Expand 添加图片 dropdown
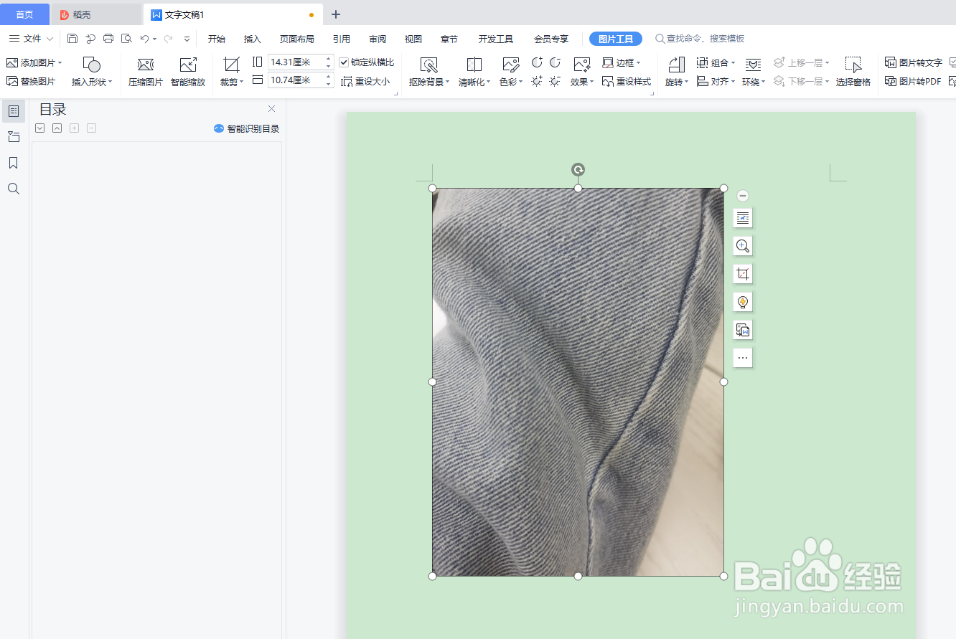 click(60, 63)
